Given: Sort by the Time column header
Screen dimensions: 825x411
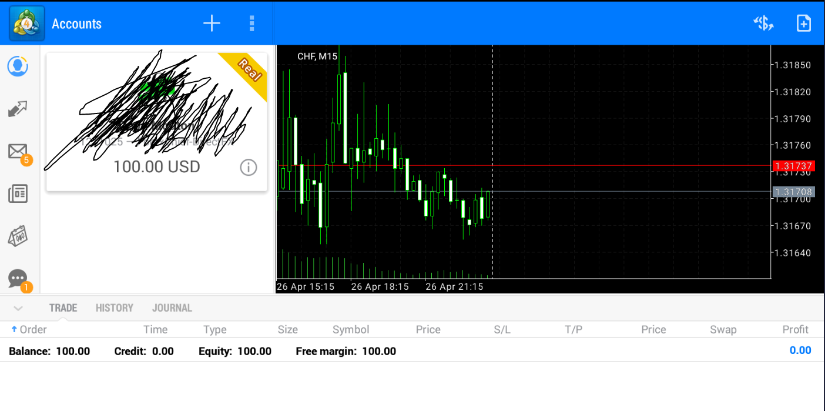Looking at the screenshot, I should (156, 329).
